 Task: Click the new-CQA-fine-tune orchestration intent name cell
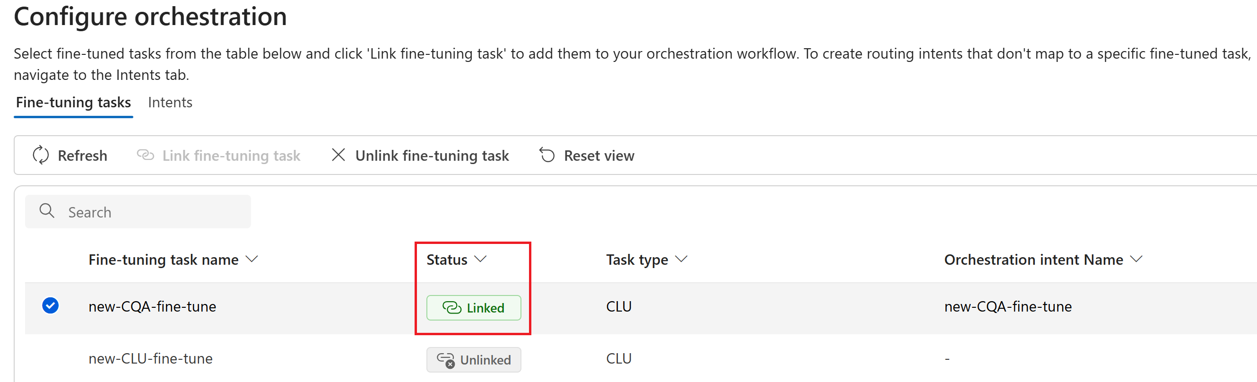point(1008,306)
